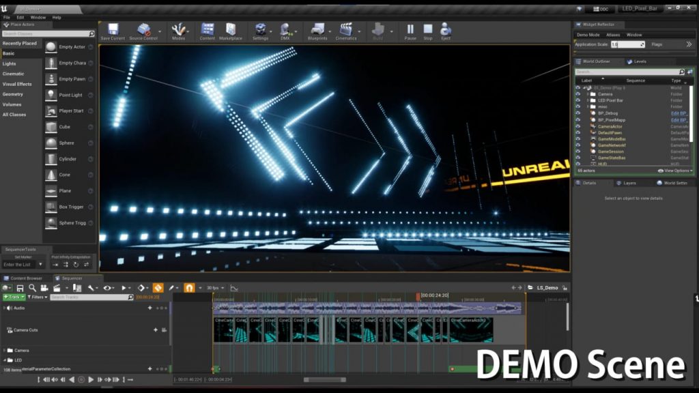The image size is (699, 393).
Task: Click the Cube actor icon
Action: click(x=51, y=127)
